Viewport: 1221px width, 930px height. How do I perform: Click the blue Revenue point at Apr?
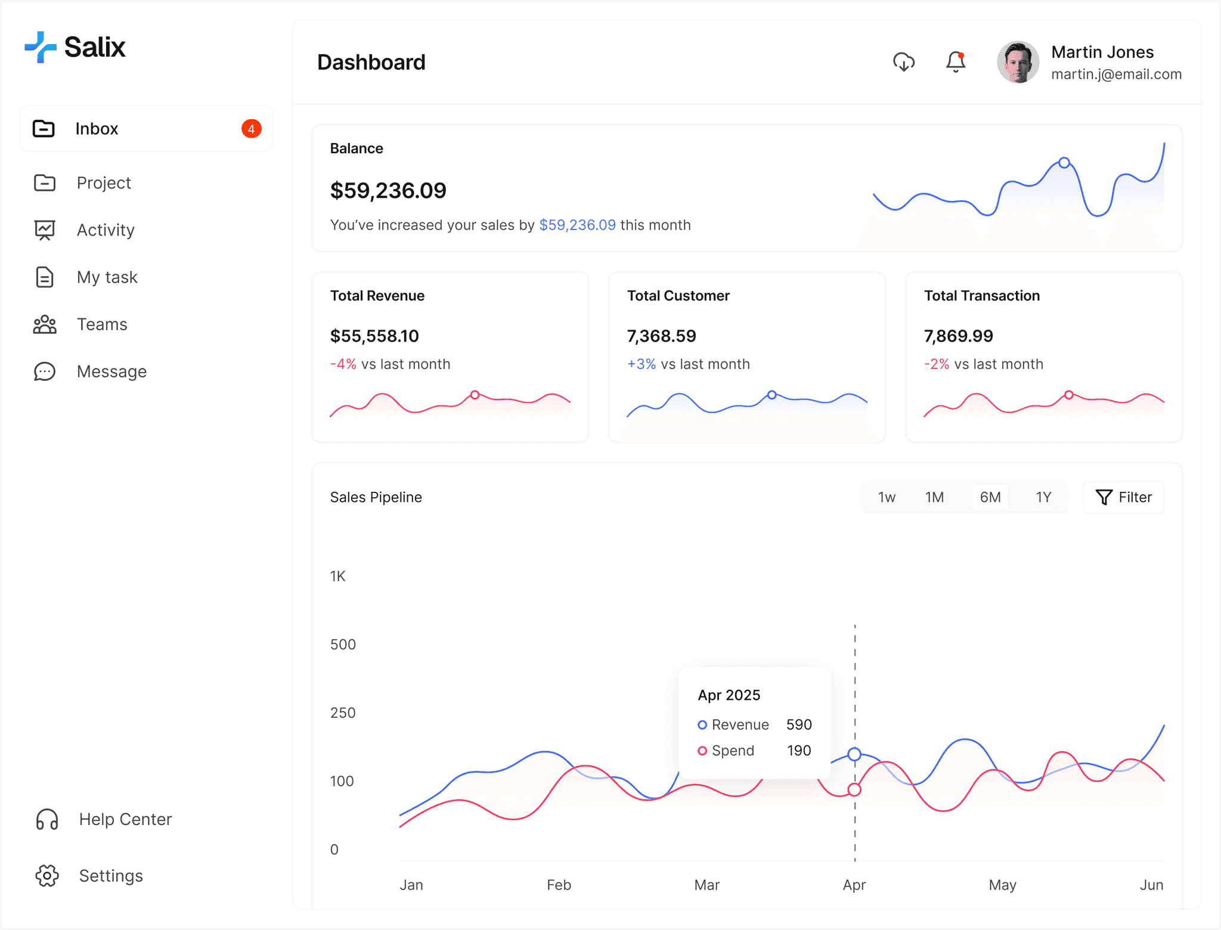click(x=854, y=754)
